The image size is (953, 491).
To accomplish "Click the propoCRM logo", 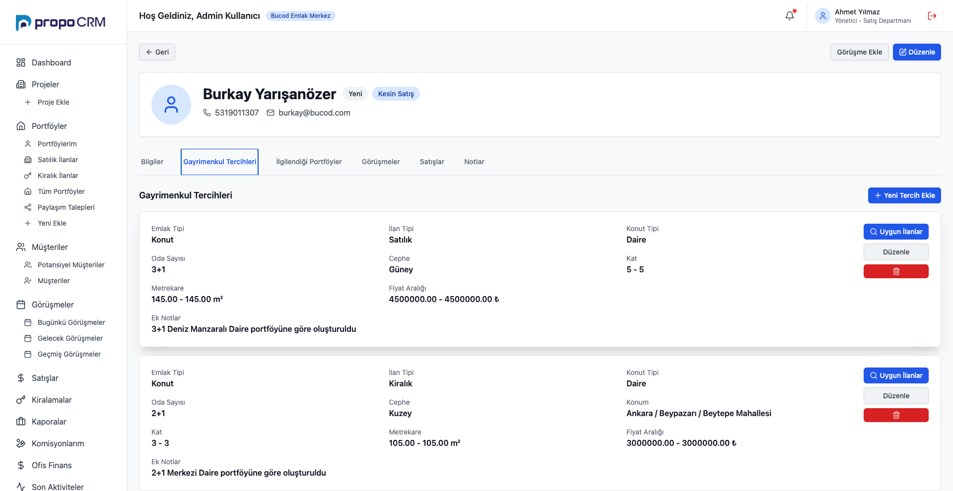I will click(x=61, y=22).
